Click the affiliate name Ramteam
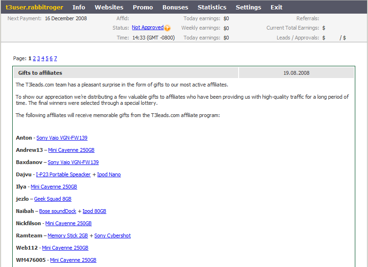This screenshot has width=368, height=267. pos(29,236)
